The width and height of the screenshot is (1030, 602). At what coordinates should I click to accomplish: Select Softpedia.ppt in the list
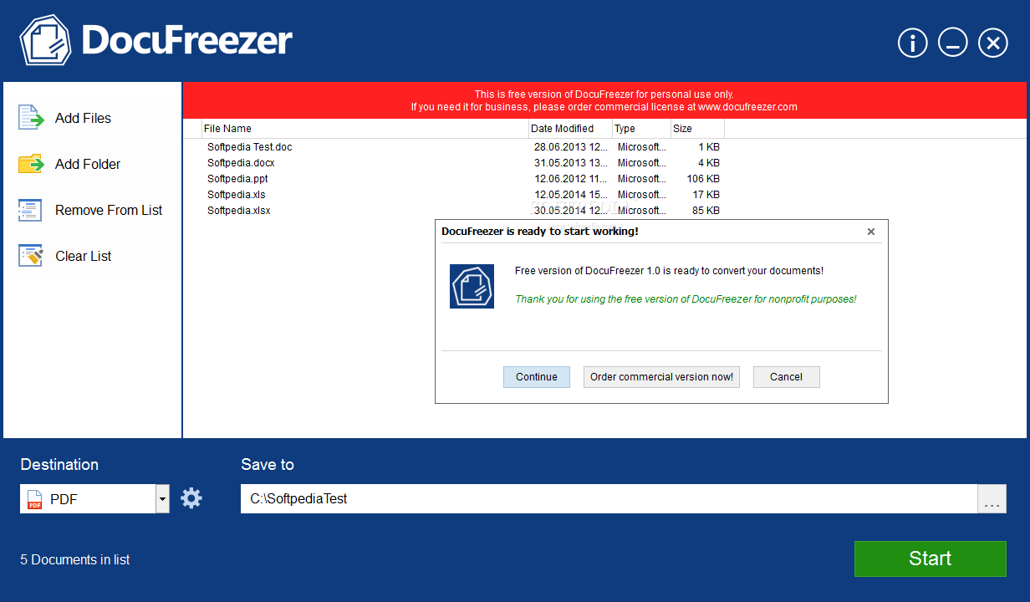pyautogui.click(x=237, y=179)
